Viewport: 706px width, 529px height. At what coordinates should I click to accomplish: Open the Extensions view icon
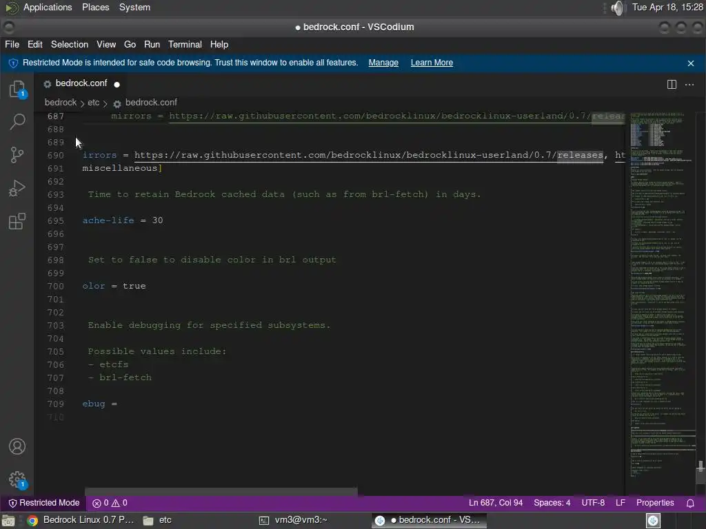[x=17, y=221]
